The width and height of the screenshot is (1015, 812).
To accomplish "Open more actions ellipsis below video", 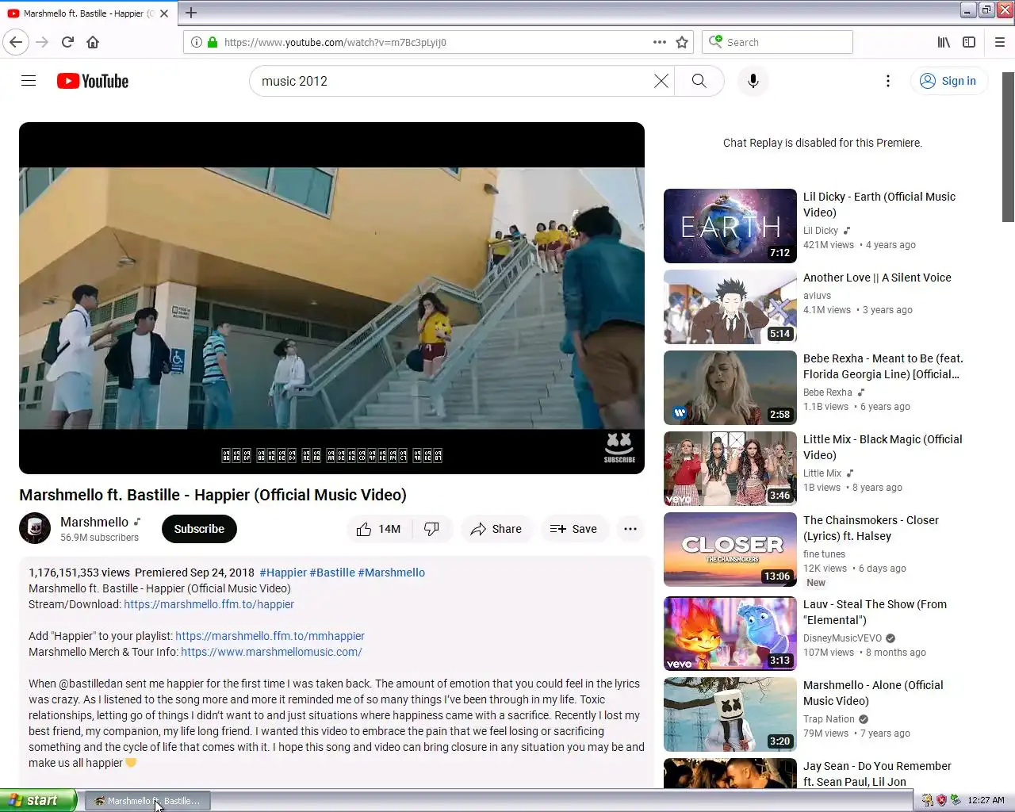I will [x=630, y=529].
